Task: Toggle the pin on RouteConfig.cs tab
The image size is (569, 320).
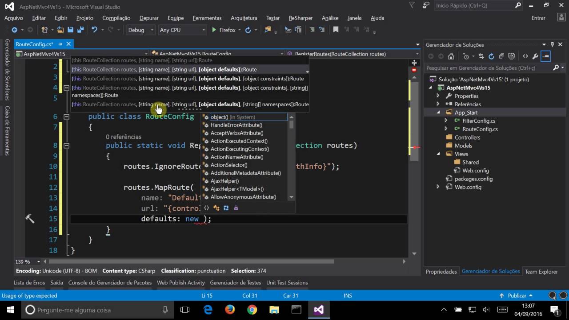Action: point(60,44)
